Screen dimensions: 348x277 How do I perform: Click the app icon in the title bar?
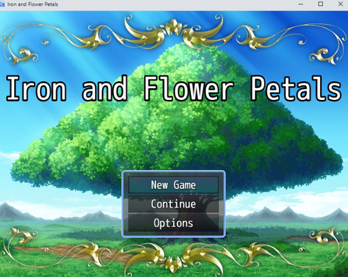[2, 5]
